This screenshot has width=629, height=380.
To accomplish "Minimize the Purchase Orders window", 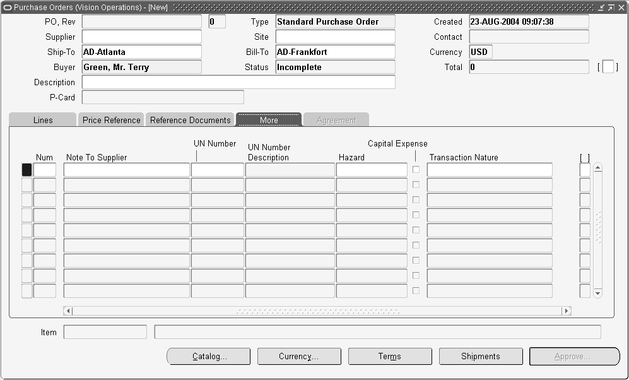I will (x=601, y=8).
